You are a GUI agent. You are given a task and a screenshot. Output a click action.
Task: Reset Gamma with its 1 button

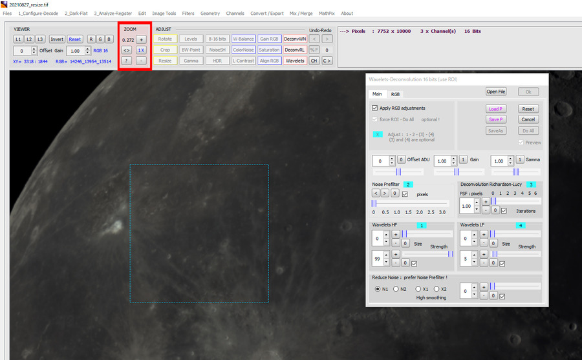click(520, 159)
